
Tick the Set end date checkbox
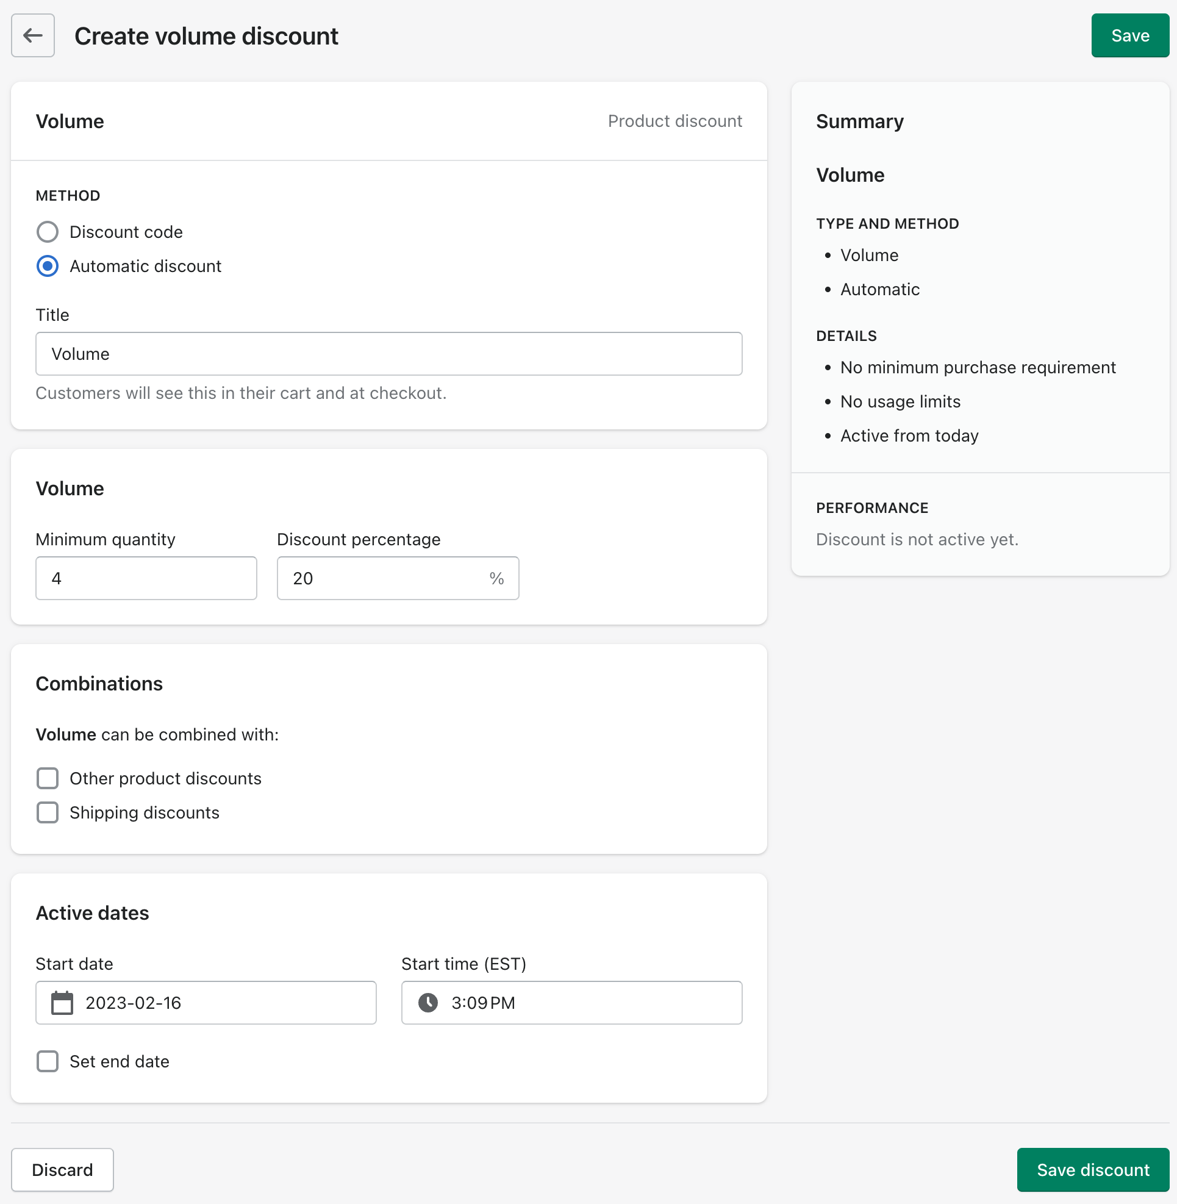click(48, 1061)
